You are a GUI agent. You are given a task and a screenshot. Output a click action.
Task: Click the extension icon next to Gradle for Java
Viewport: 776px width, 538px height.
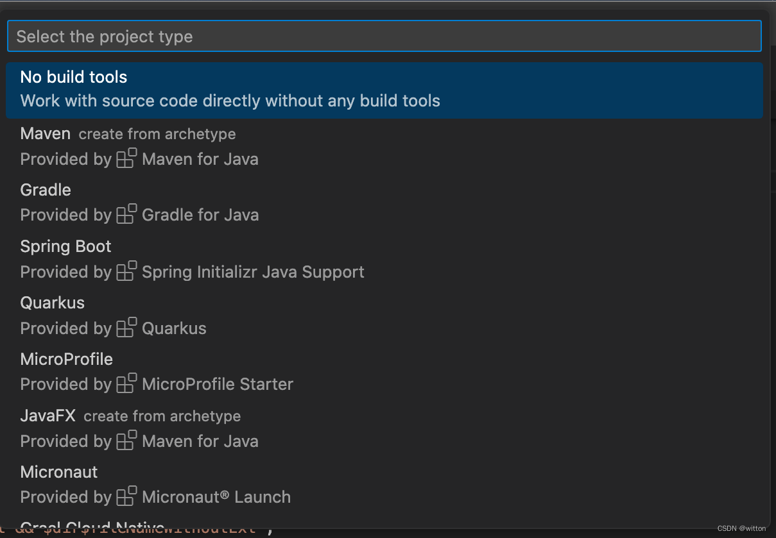coord(126,214)
